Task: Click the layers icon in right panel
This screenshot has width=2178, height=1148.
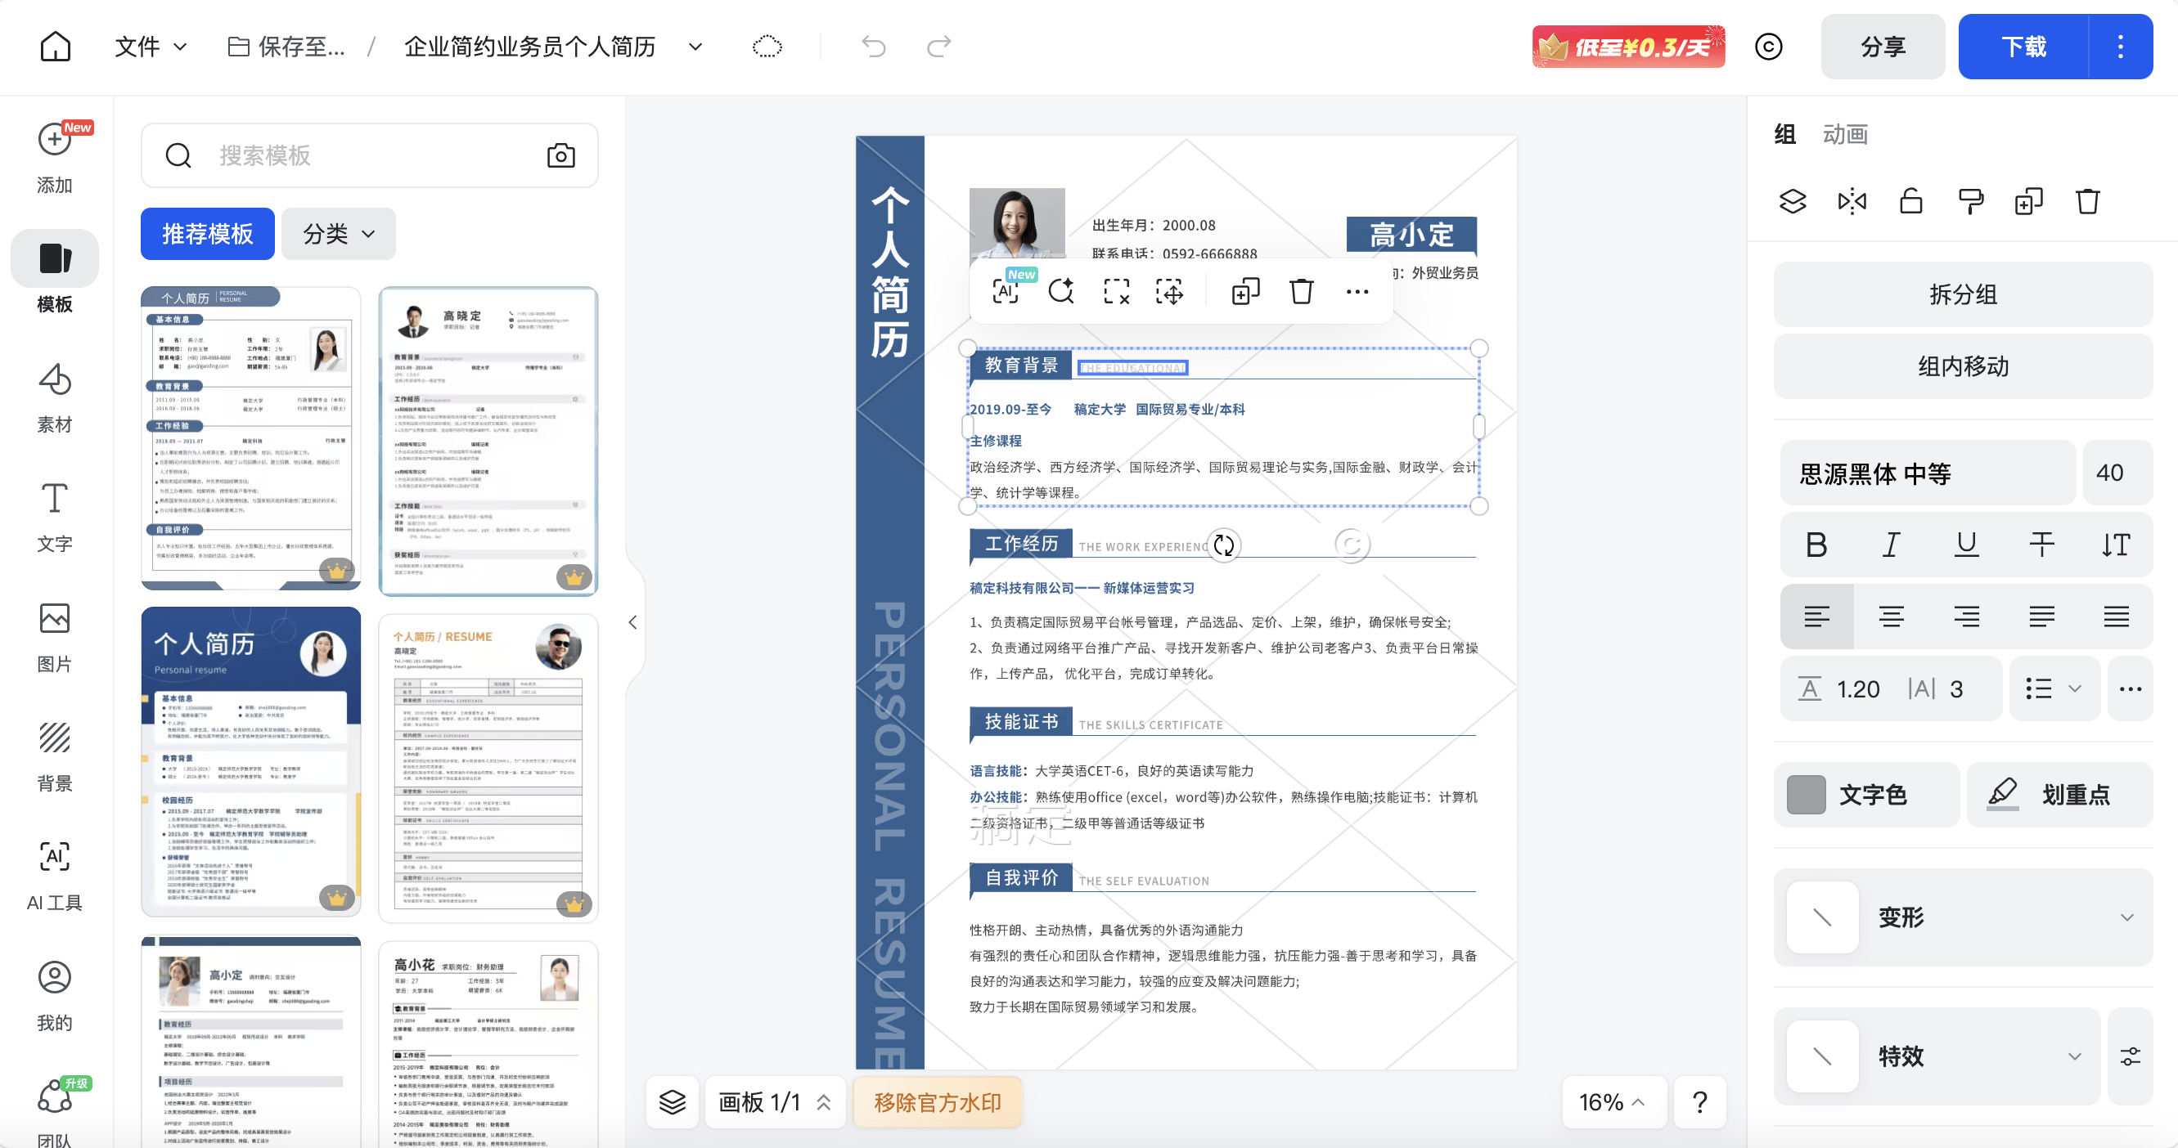Action: pos(1793,201)
